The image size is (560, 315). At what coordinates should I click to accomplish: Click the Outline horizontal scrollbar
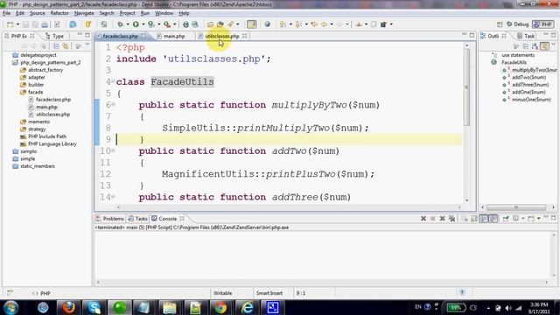click(x=516, y=207)
